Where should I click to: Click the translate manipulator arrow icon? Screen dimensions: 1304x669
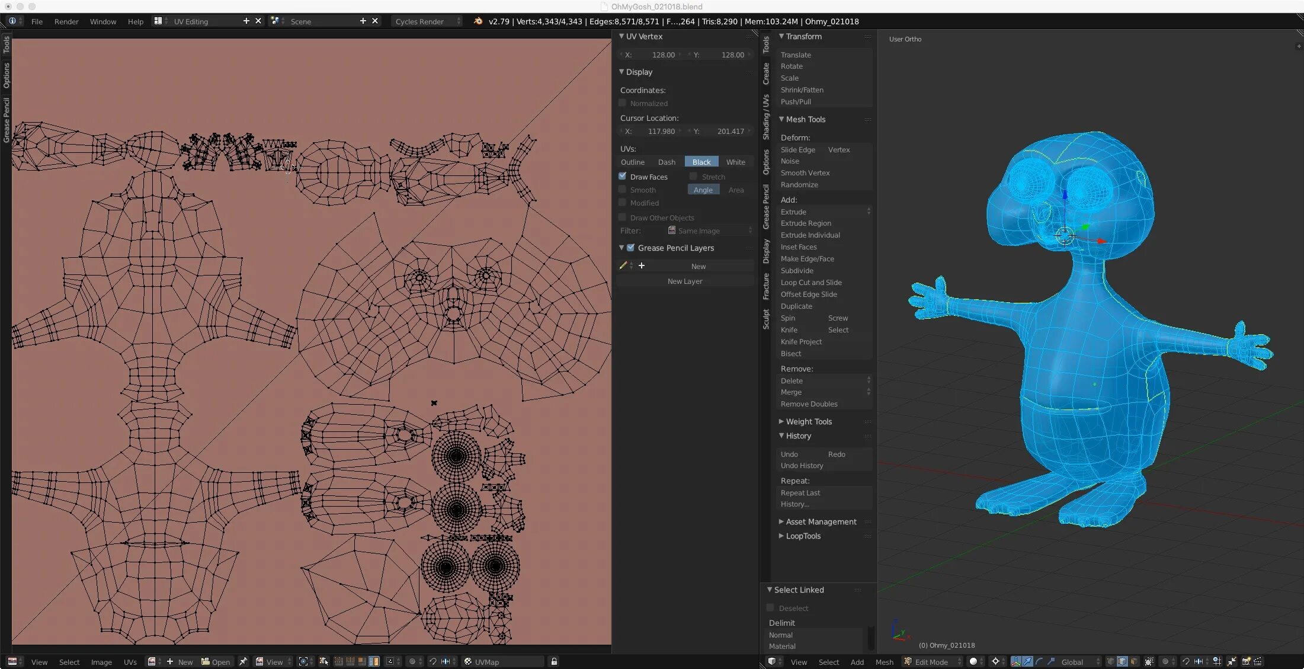[1027, 661]
